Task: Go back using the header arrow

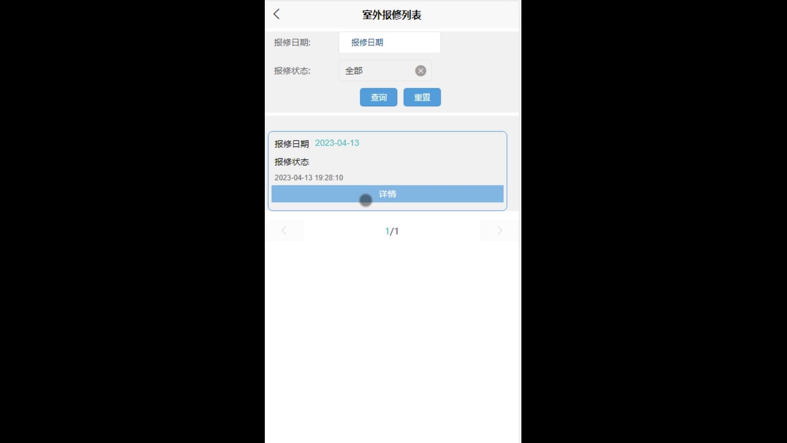Action: tap(277, 14)
